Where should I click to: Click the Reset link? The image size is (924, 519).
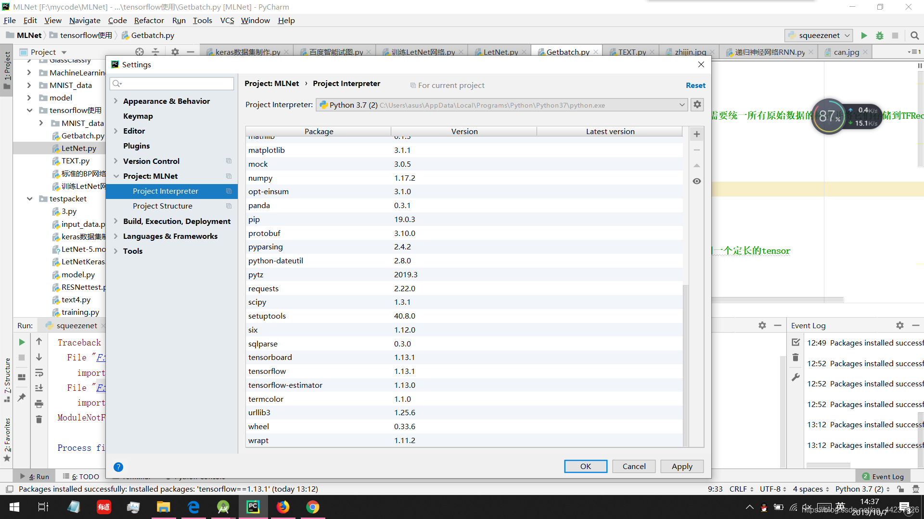click(x=695, y=85)
